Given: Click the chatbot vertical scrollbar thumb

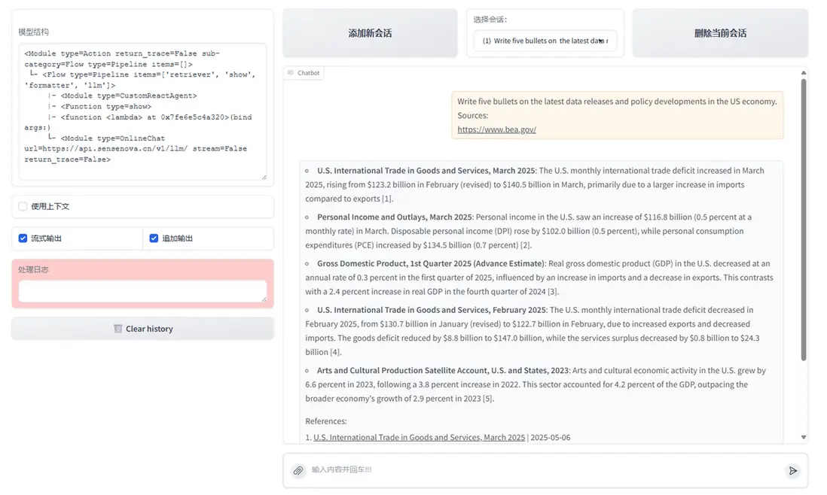Looking at the screenshot, I should click(803, 220).
